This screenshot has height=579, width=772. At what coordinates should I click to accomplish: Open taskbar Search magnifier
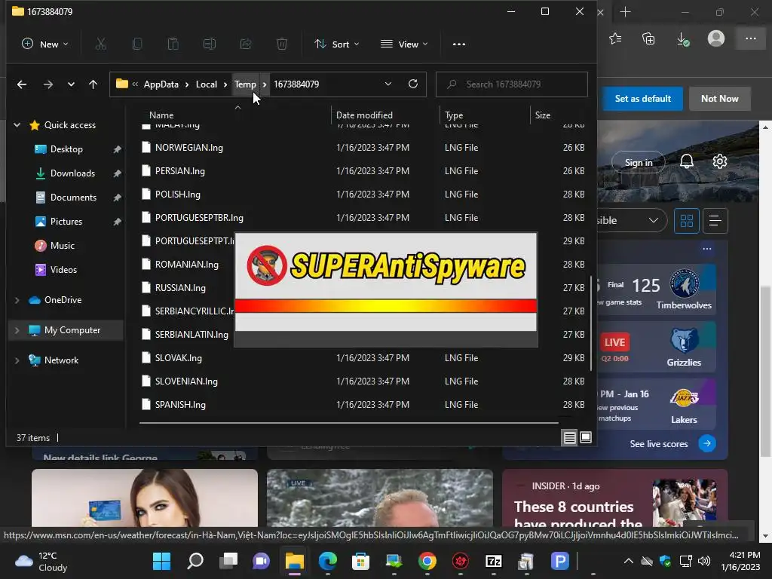tap(195, 560)
